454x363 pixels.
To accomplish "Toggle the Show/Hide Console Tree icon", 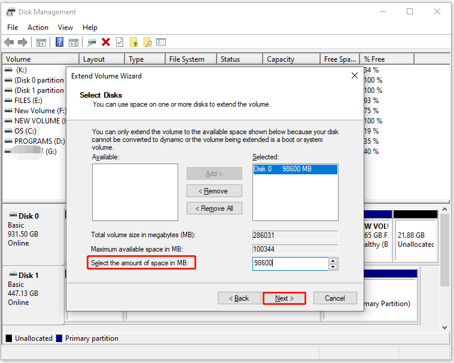I will pos(41,43).
